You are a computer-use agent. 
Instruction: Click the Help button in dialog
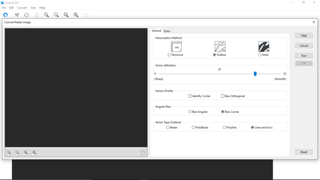pos(304,36)
